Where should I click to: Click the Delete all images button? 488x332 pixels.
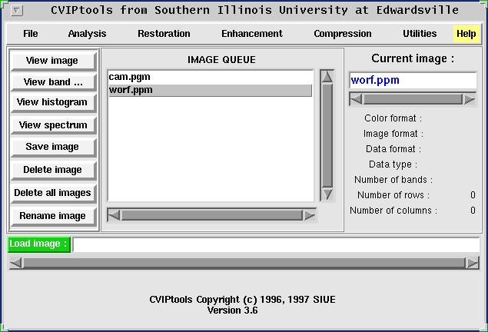(52, 193)
